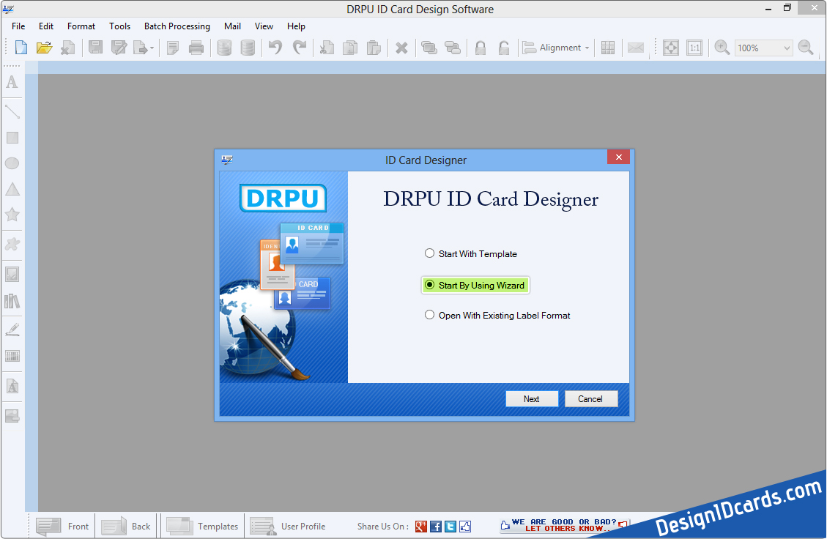Click the Cut icon in toolbar

point(327,48)
